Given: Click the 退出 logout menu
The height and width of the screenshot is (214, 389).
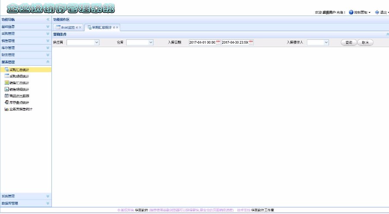Looking at the screenshot, I should pos(384,12).
